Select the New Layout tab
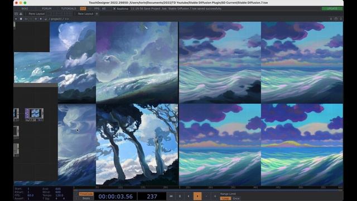 pos(85,14)
